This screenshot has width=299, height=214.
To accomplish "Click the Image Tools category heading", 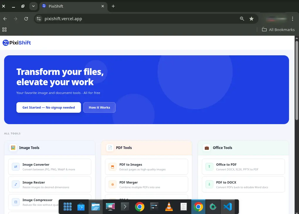I will [x=29, y=148].
